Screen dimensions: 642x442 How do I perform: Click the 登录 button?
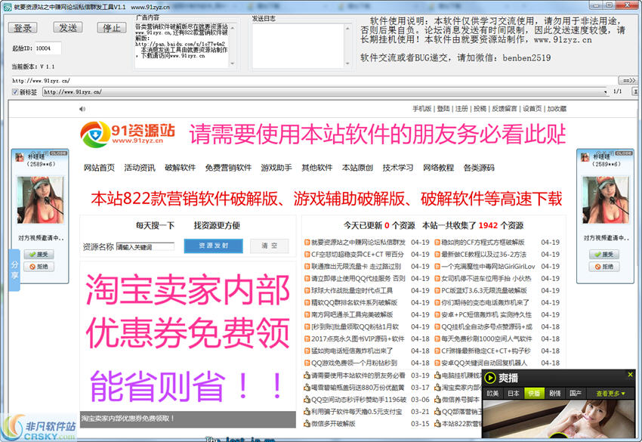click(23, 28)
